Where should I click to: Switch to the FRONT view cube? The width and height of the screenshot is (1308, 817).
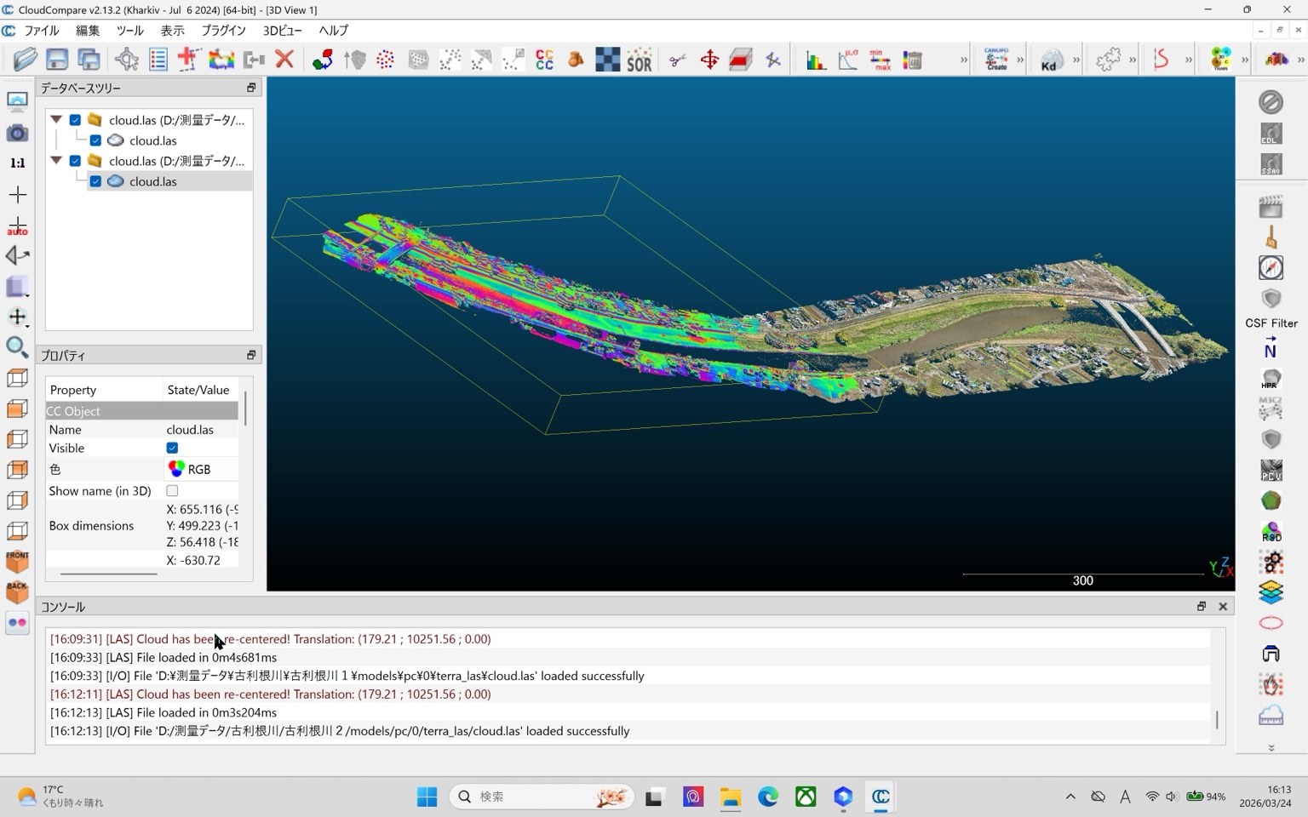click(x=17, y=561)
